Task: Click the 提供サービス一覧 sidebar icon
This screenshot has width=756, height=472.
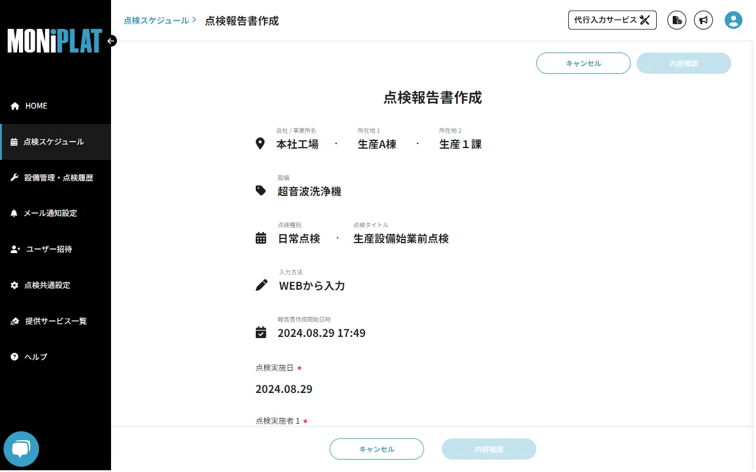Action: click(x=14, y=320)
